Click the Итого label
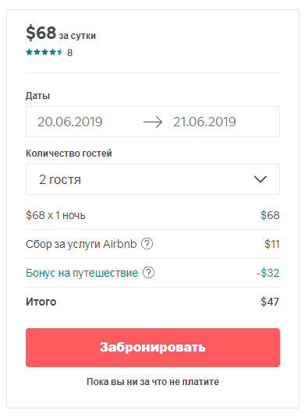 pyautogui.click(x=41, y=302)
